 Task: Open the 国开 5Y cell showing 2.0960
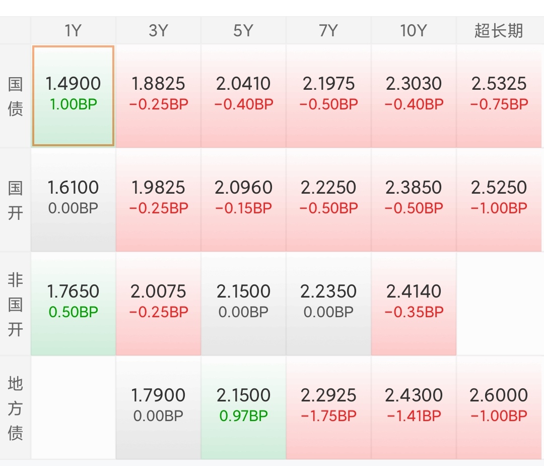click(x=243, y=200)
